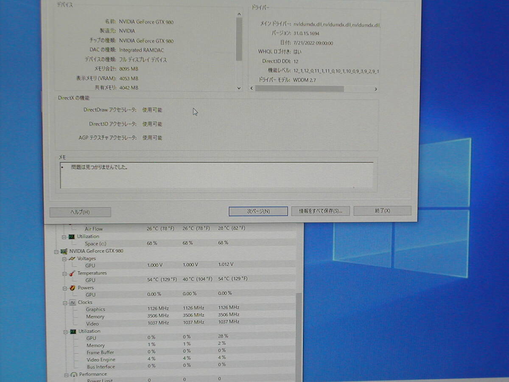Collapse the NVIDIA GeForce GTX 980 tree node

[x=56, y=251]
